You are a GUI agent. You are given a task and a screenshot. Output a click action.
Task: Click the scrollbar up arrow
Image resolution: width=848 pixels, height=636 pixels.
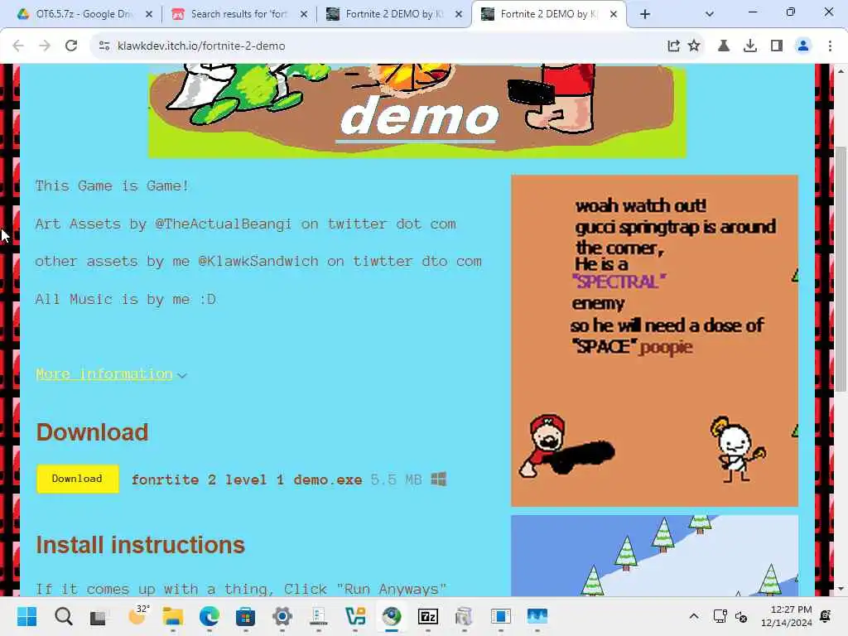coord(840,71)
